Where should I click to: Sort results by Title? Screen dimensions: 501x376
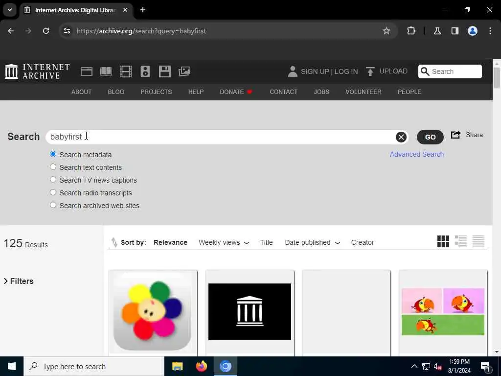coord(266,242)
